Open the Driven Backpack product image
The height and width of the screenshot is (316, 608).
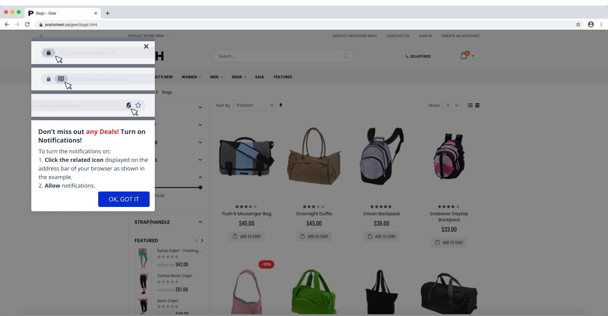381,156
